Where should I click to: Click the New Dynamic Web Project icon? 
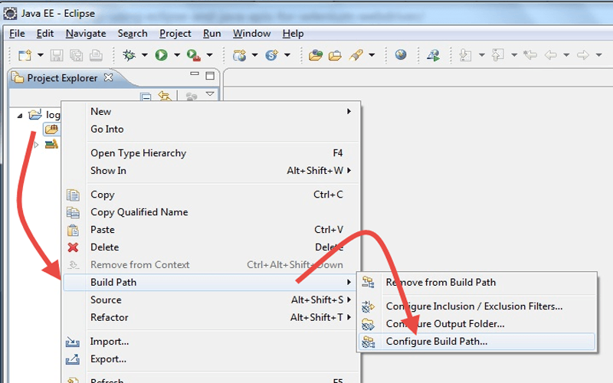click(x=239, y=55)
